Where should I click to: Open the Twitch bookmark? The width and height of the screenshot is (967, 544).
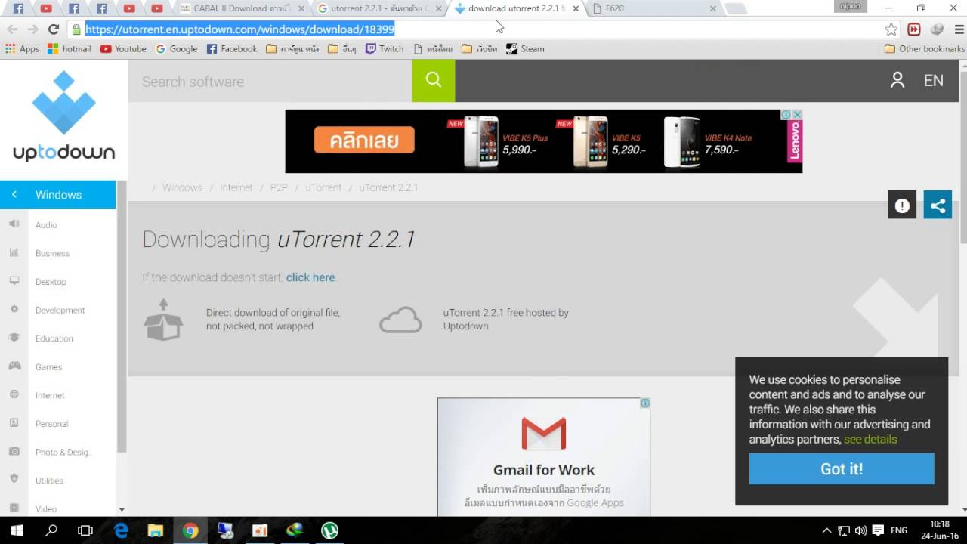[x=385, y=48]
